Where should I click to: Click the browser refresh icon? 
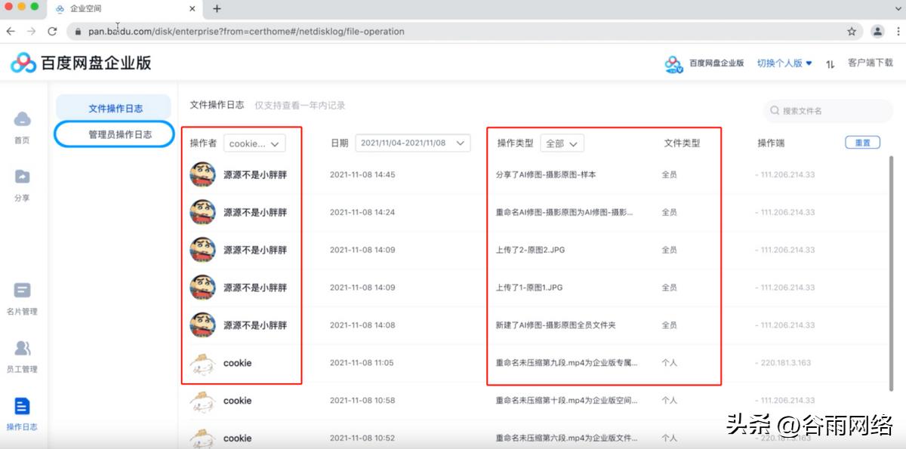[51, 32]
